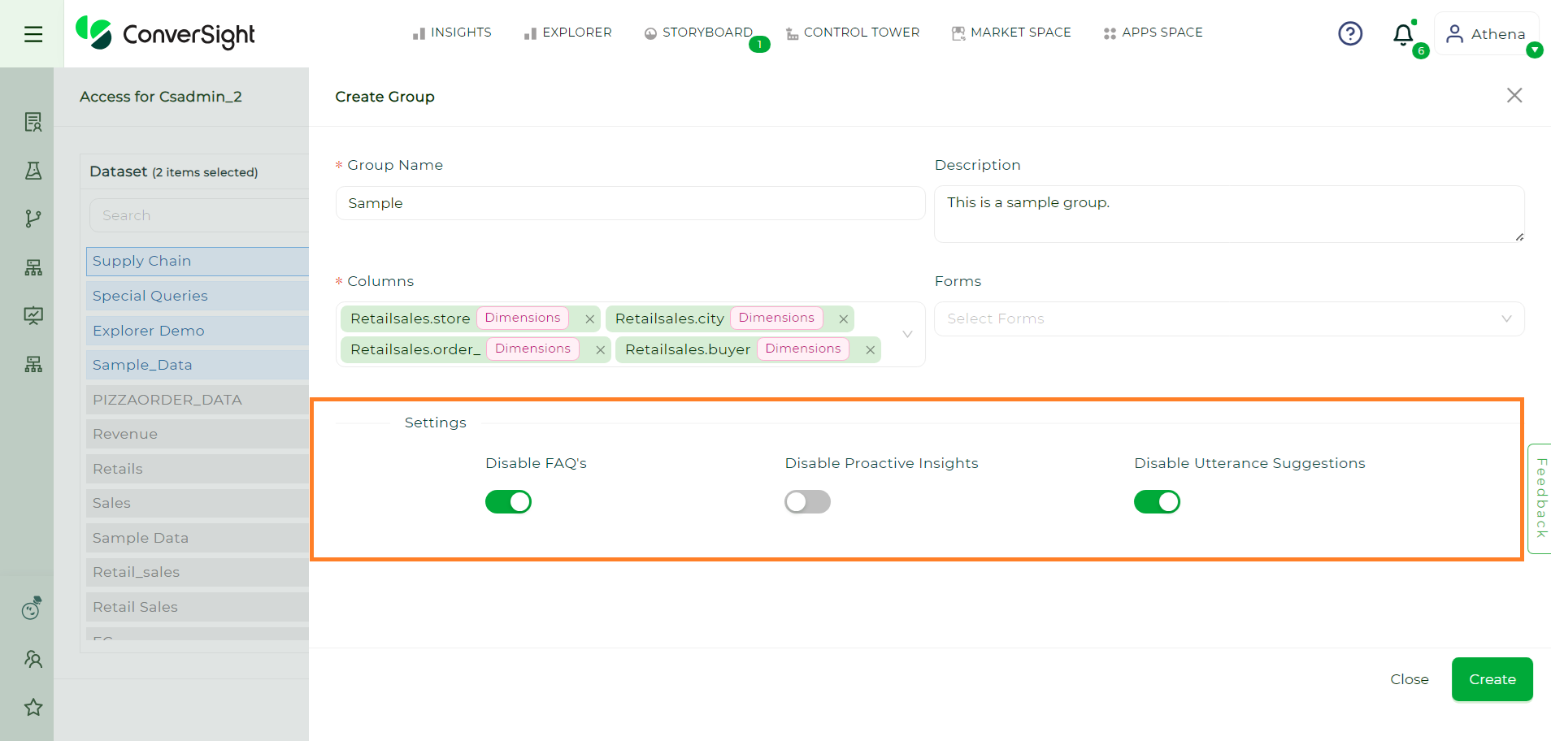This screenshot has width=1551, height=741.
Task: Open the Control Tower menu
Action: click(x=853, y=32)
